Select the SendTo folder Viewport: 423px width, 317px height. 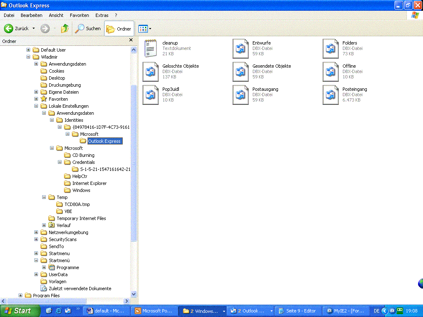tap(52, 246)
